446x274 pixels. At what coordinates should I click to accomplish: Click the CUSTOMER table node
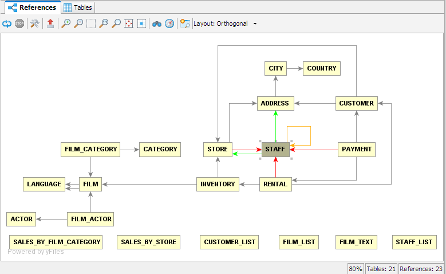[x=356, y=104]
